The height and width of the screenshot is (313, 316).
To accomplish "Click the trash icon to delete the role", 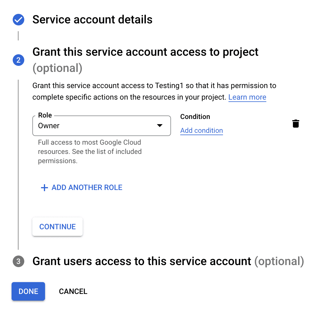I will (296, 124).
